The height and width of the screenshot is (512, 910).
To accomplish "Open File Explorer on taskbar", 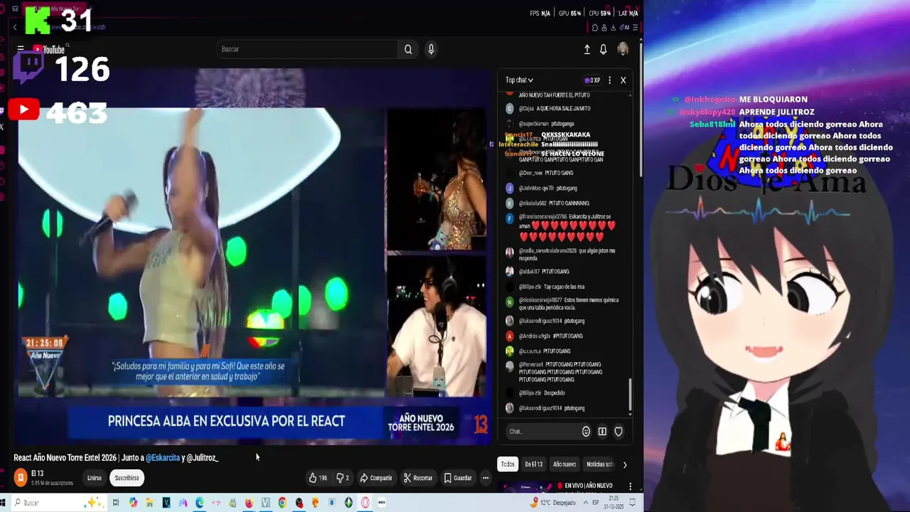I will click(149, 503).
